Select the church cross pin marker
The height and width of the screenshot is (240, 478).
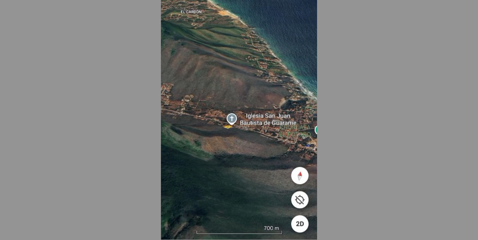coord(231,118)
